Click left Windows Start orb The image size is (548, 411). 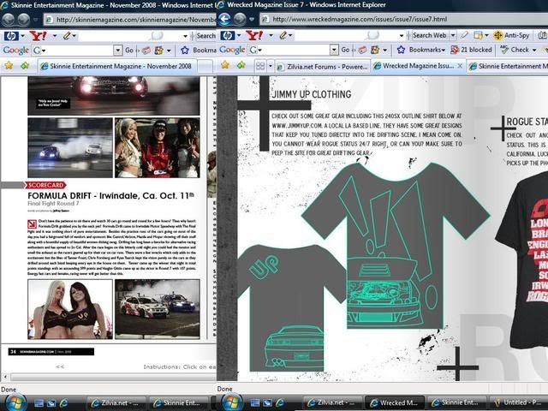(15, 403)
